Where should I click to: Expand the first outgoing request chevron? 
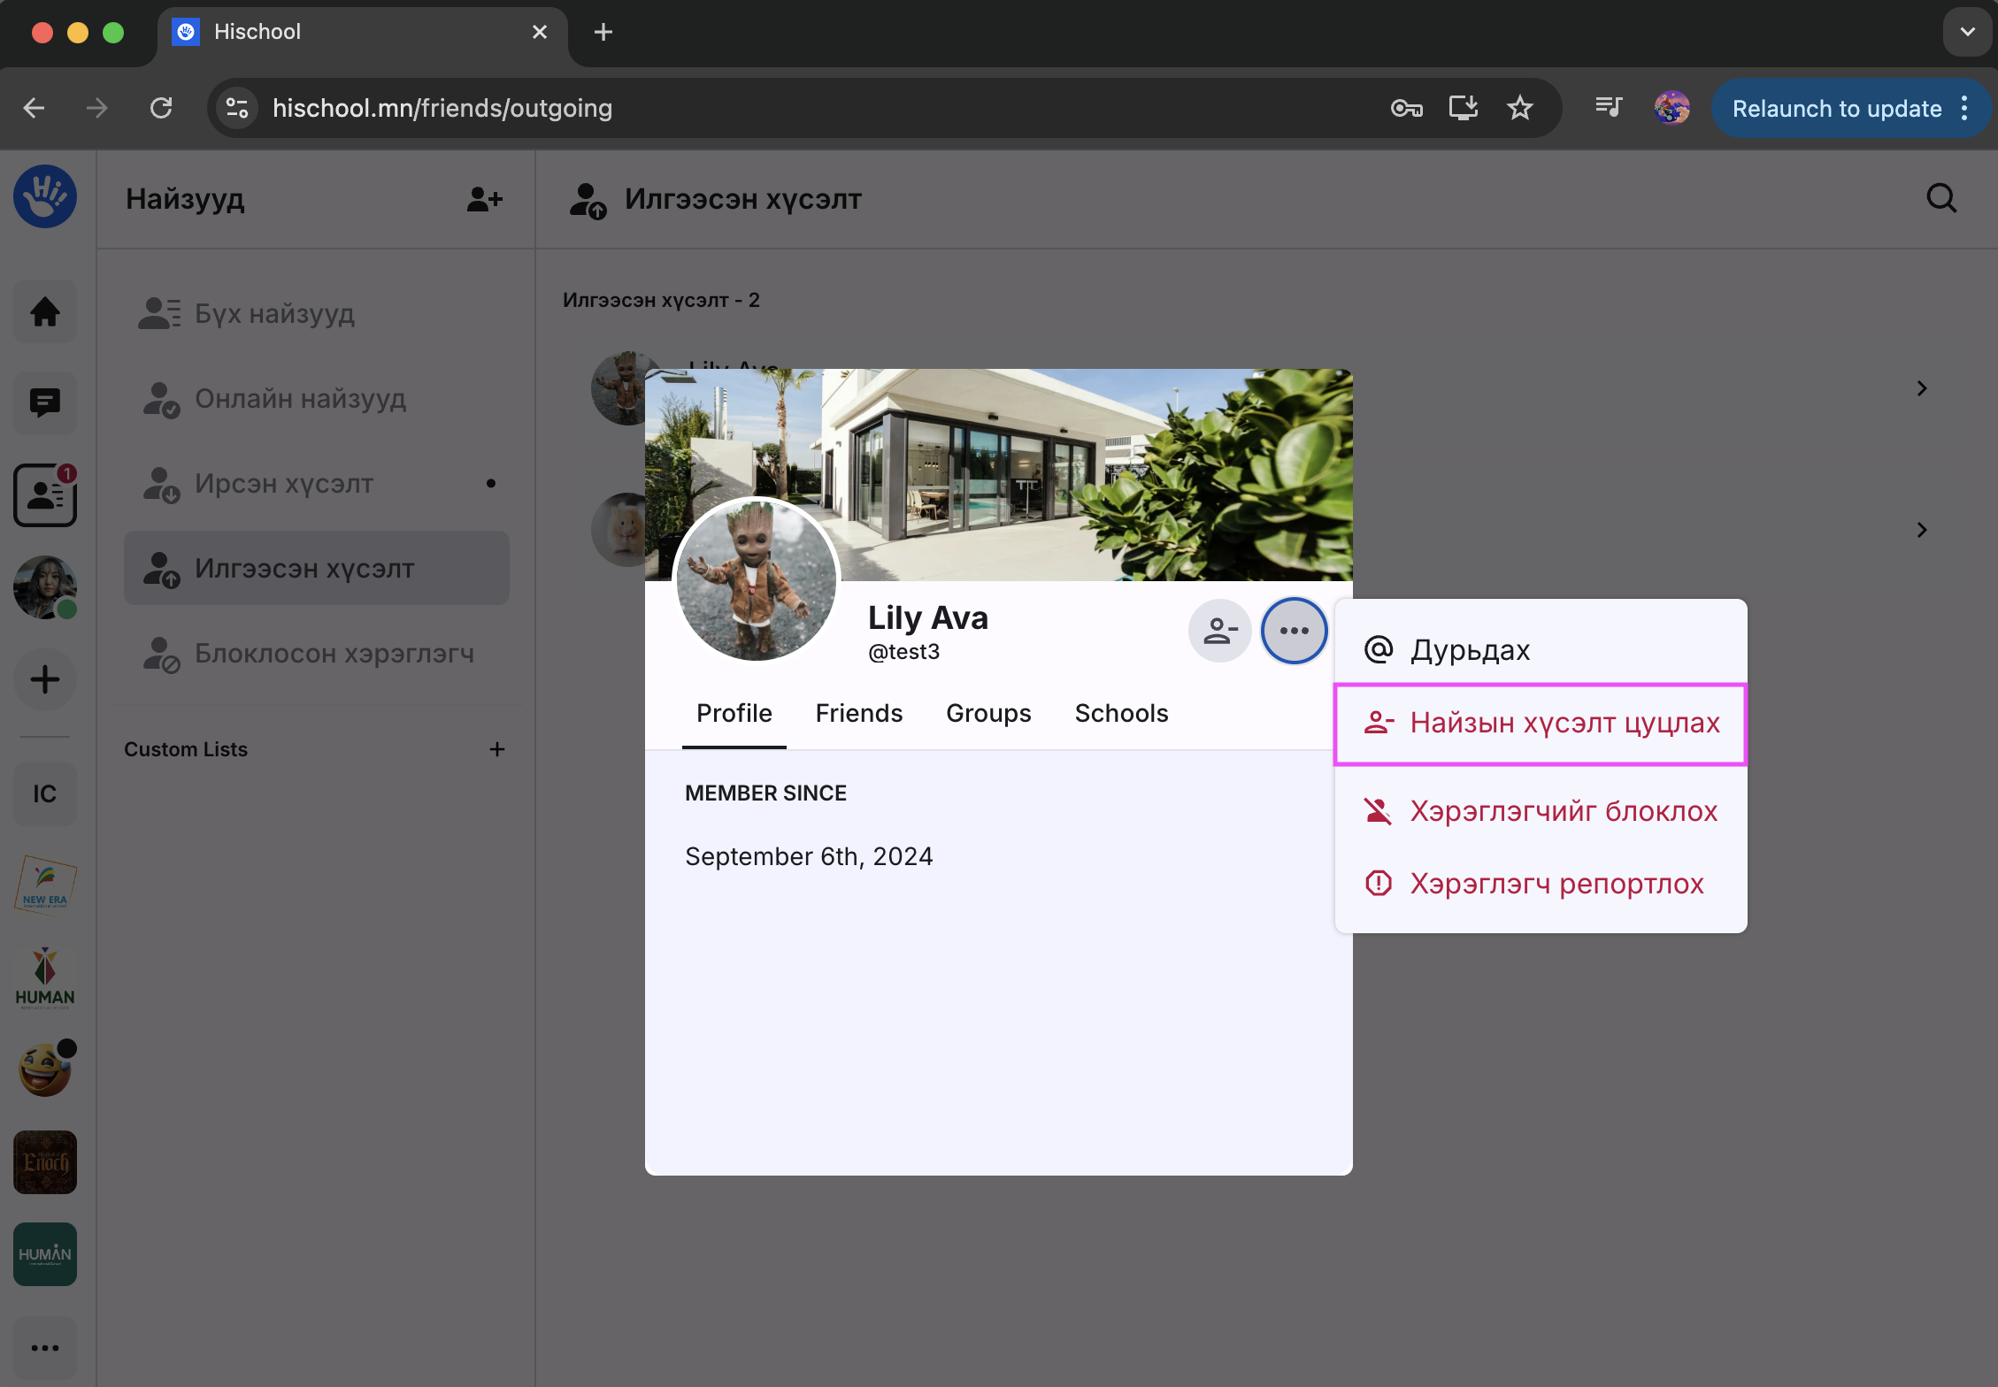pos(1921,388)
